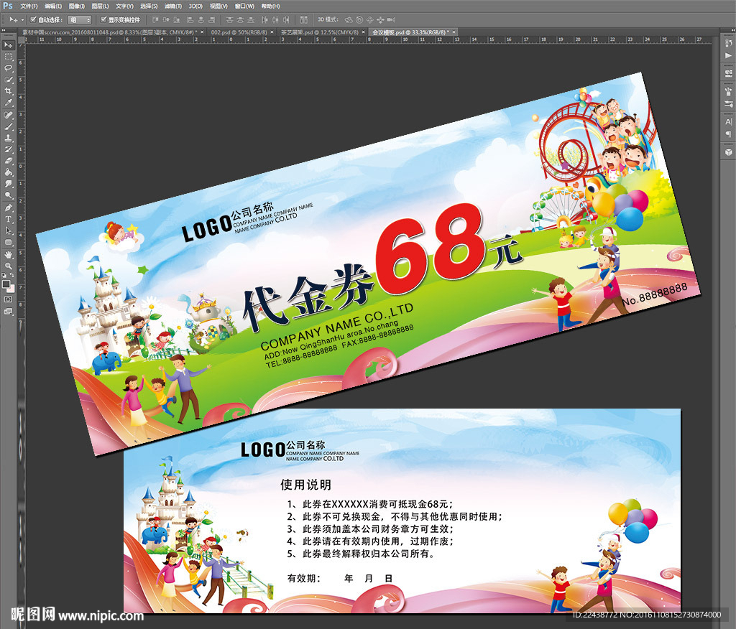Select the History Brush tool

point(9,149)
